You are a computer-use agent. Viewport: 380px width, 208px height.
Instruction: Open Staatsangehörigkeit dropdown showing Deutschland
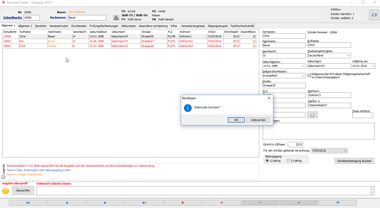[349, 55]
